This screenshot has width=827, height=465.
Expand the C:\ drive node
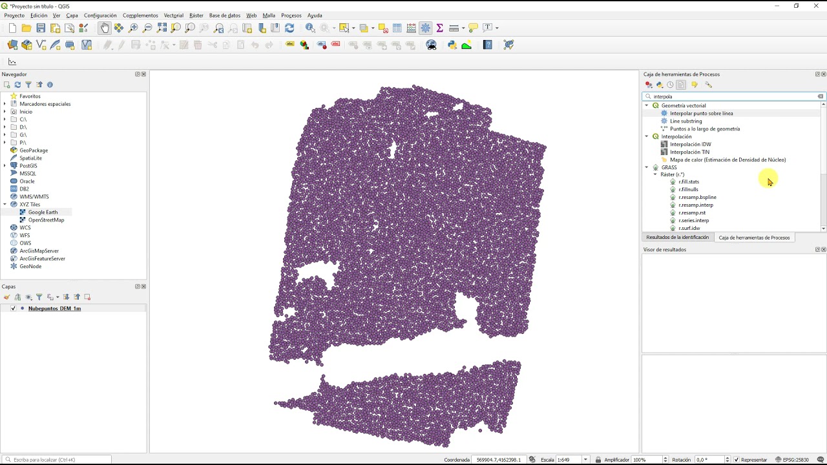pos(5,119)
